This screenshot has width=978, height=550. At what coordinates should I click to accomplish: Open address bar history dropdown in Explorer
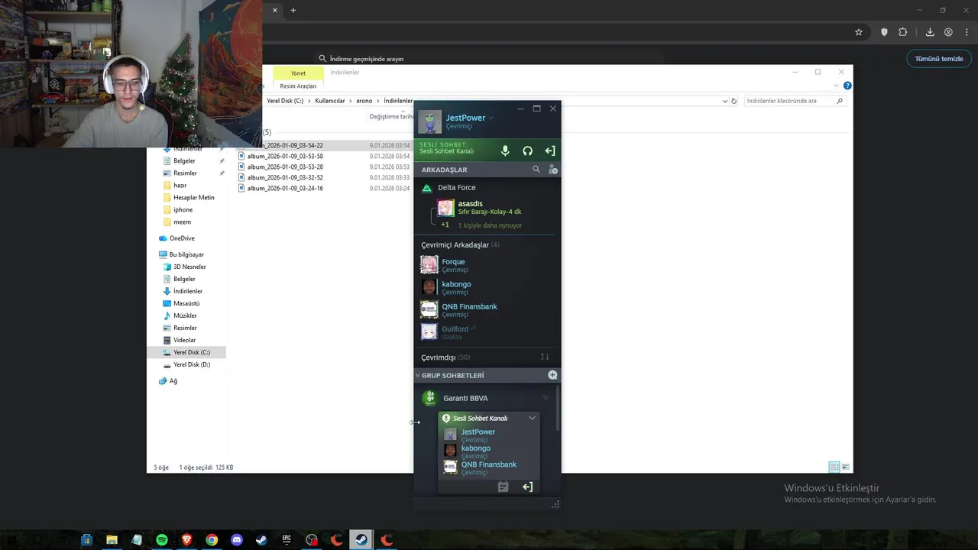(x=725, y=101)
